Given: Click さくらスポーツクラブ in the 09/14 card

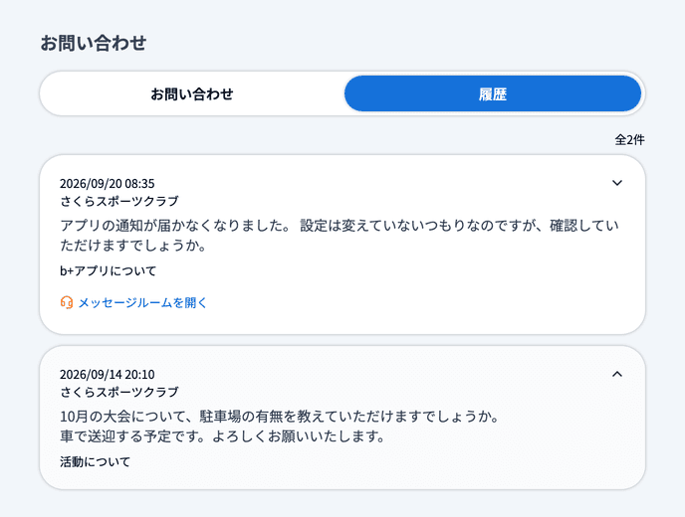Looking at the screenshot, I should click(119, 392).
